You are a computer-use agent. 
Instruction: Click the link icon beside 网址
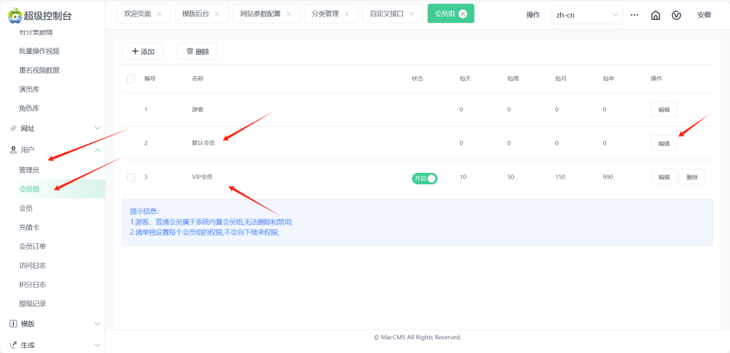(13, 128)
